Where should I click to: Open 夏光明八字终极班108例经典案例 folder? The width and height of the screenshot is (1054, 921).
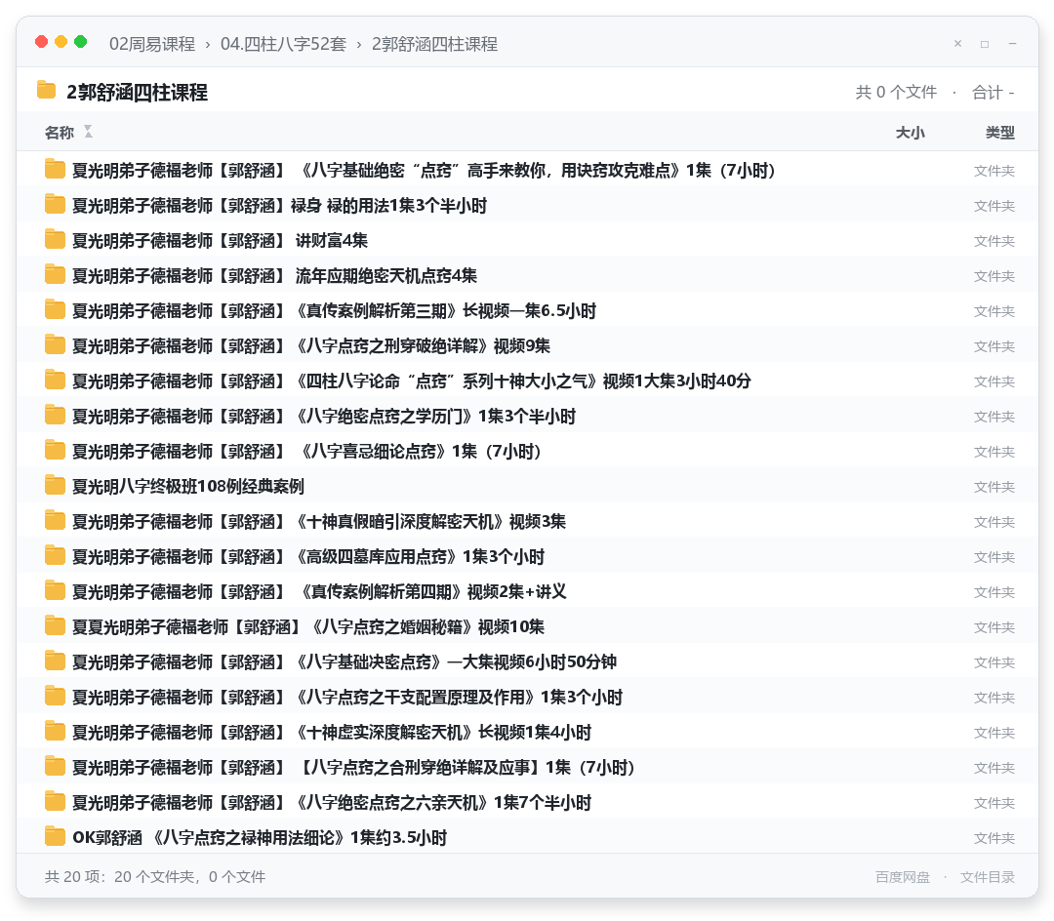coord(188,486)
